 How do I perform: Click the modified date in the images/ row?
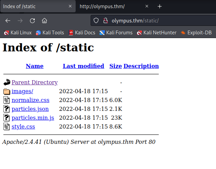pos(83,91)
